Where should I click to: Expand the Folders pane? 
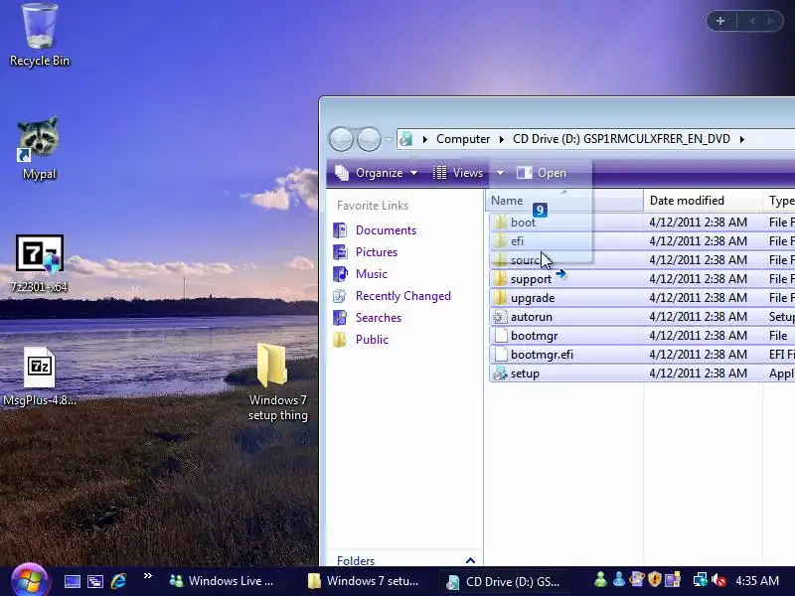click(x=470, y=560)
